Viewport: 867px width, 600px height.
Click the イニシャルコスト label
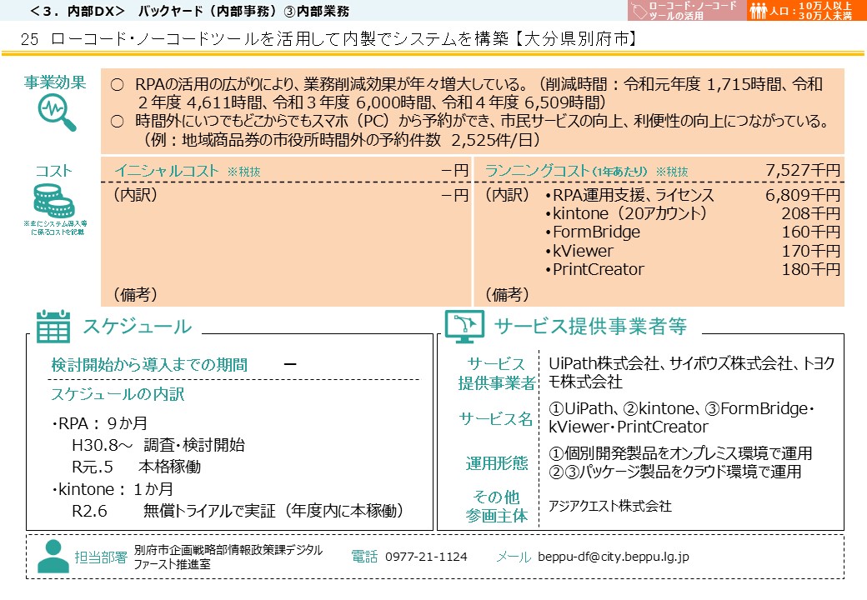tap(167, 171)
